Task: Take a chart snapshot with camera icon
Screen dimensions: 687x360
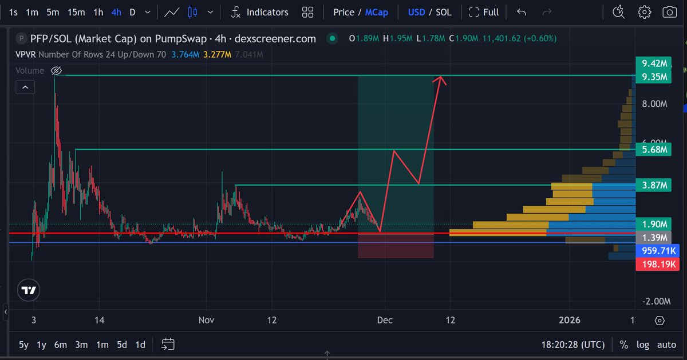Action: [669, 12]
